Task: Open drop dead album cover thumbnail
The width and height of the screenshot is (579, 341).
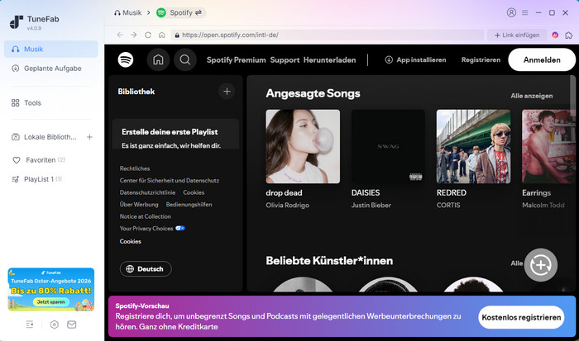Action: 303,146
